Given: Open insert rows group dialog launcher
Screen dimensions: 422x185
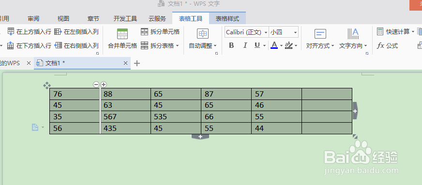Looking at the screenshot, I should pos(97,54).
